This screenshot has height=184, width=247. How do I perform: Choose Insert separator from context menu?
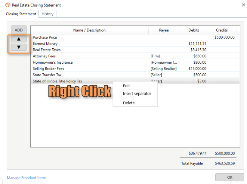pyautogui.click(x=137, y=94)
